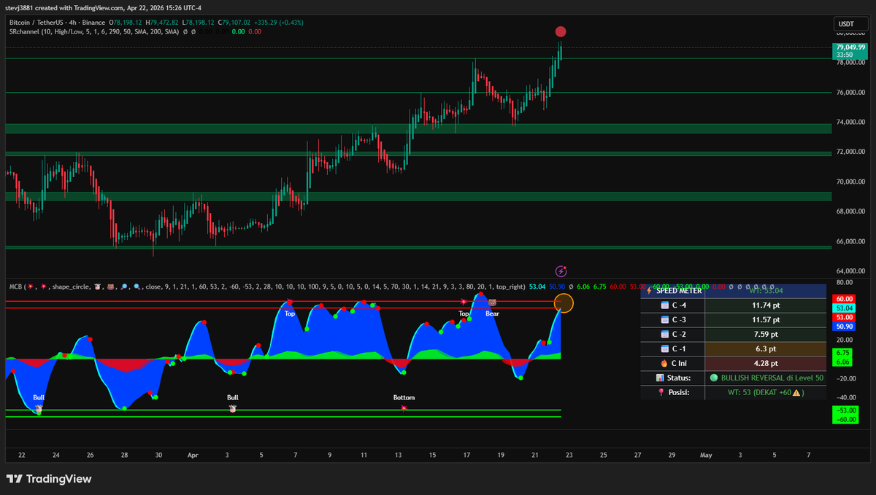Click the Apr label on time axis
Image resolution: width=876 pixels, height=495 pixels.
(193, 455)
